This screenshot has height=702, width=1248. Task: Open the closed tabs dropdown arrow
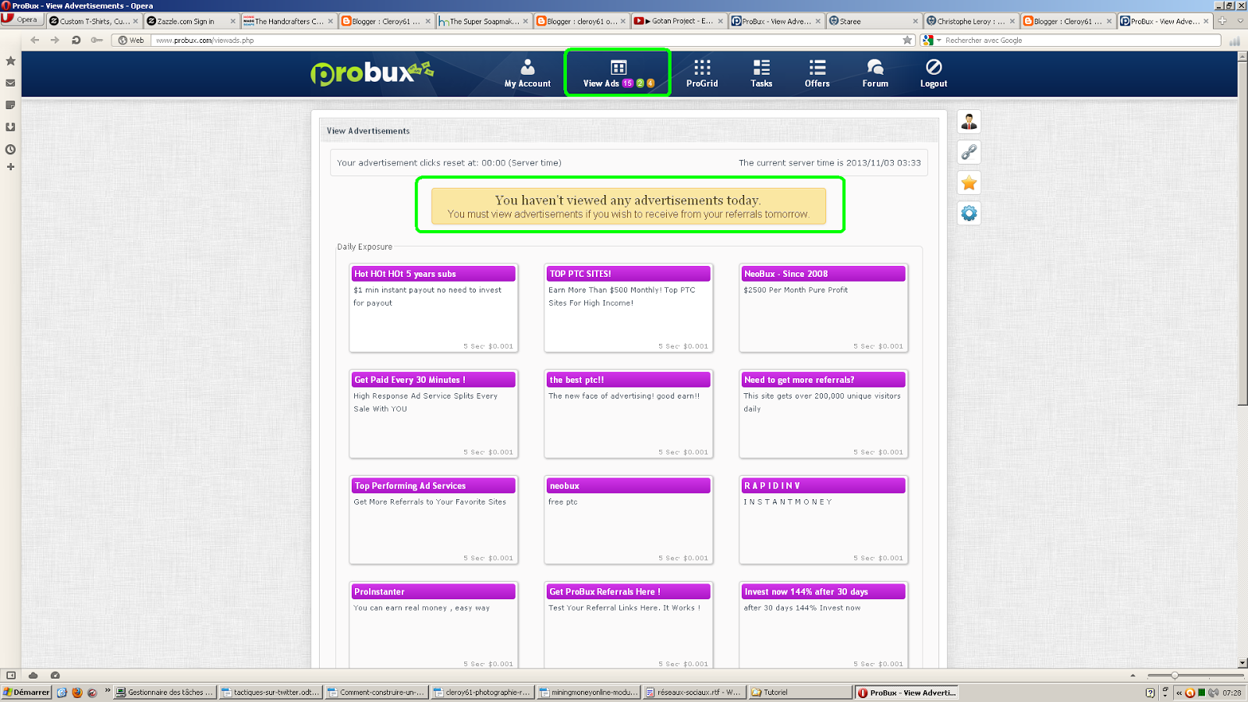(x=1239, y=21)
